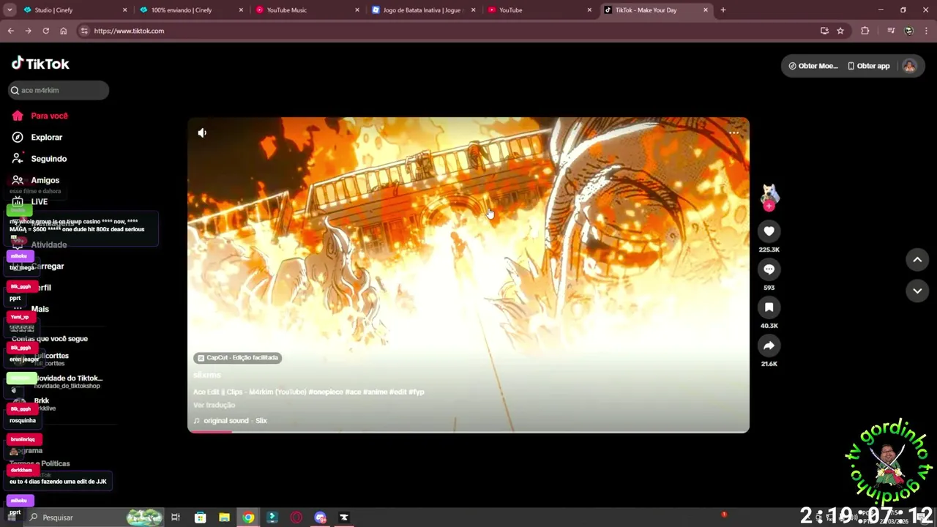Open the Opera icon on the taskbar
Screen dimensions: 937x527
(x=296, y=517)
